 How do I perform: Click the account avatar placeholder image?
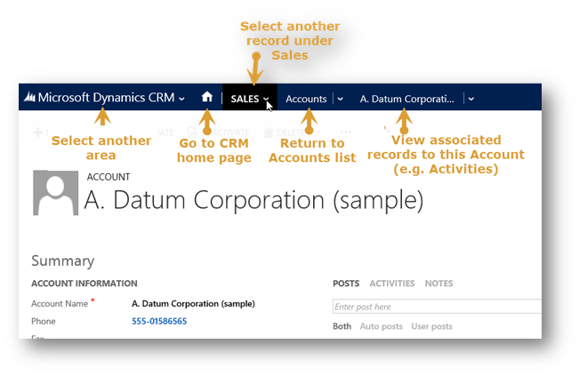tap(55, 193)
